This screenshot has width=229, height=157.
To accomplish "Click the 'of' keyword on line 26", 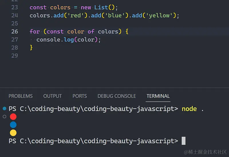I will click(91, 31).
